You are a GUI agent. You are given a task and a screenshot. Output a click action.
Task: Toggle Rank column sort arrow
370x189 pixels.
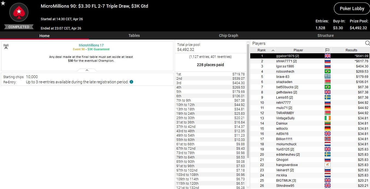click(273, 50)
